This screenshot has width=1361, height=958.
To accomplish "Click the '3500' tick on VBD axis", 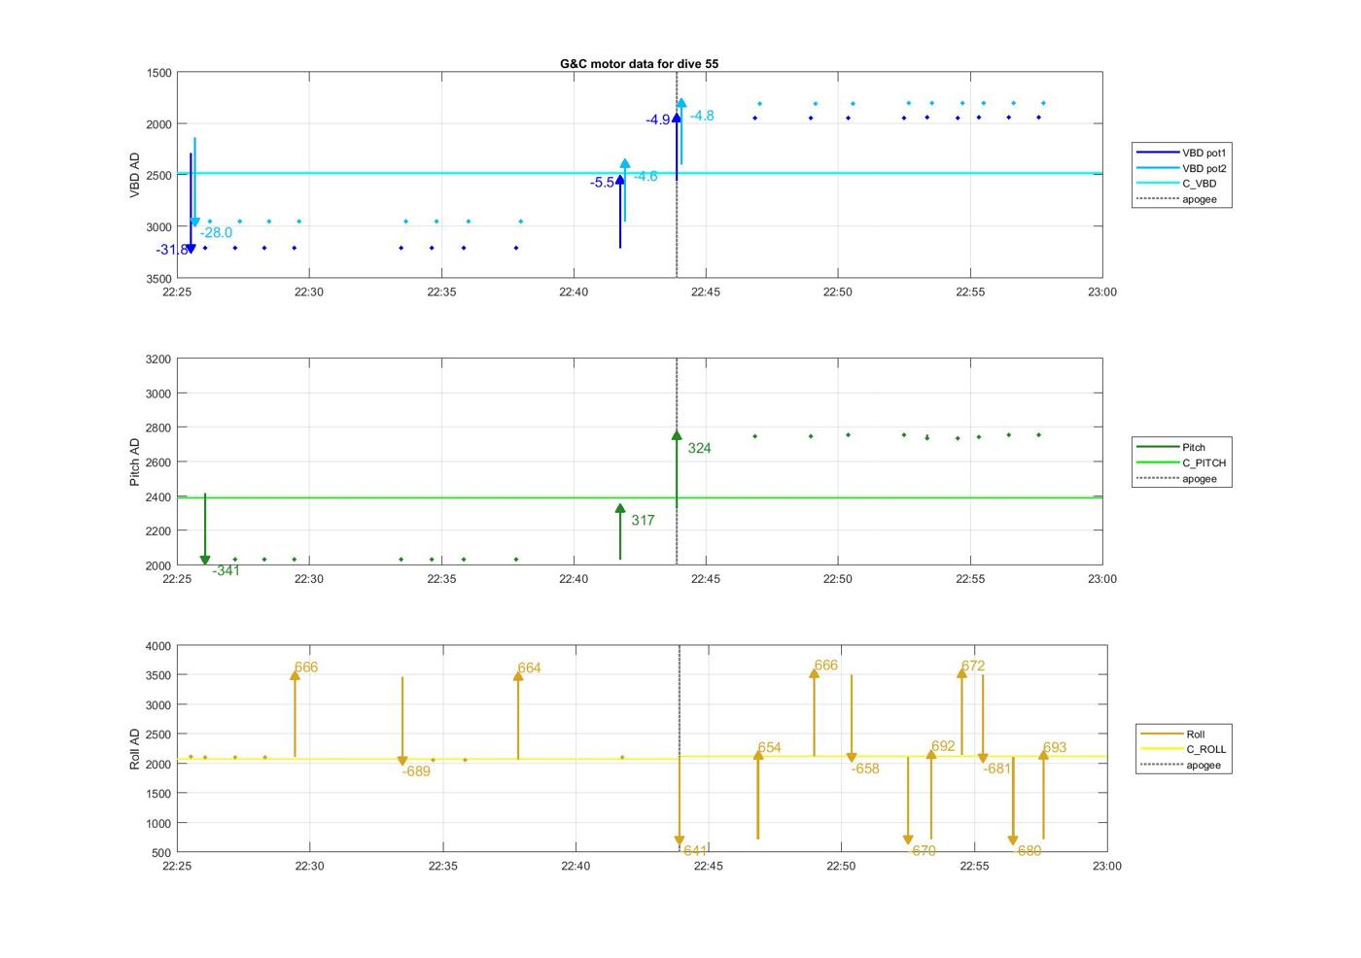I will tap(159, 279).
